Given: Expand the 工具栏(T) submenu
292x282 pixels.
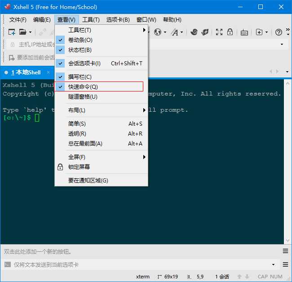Looking at the screenshot, I should point(102,30).
